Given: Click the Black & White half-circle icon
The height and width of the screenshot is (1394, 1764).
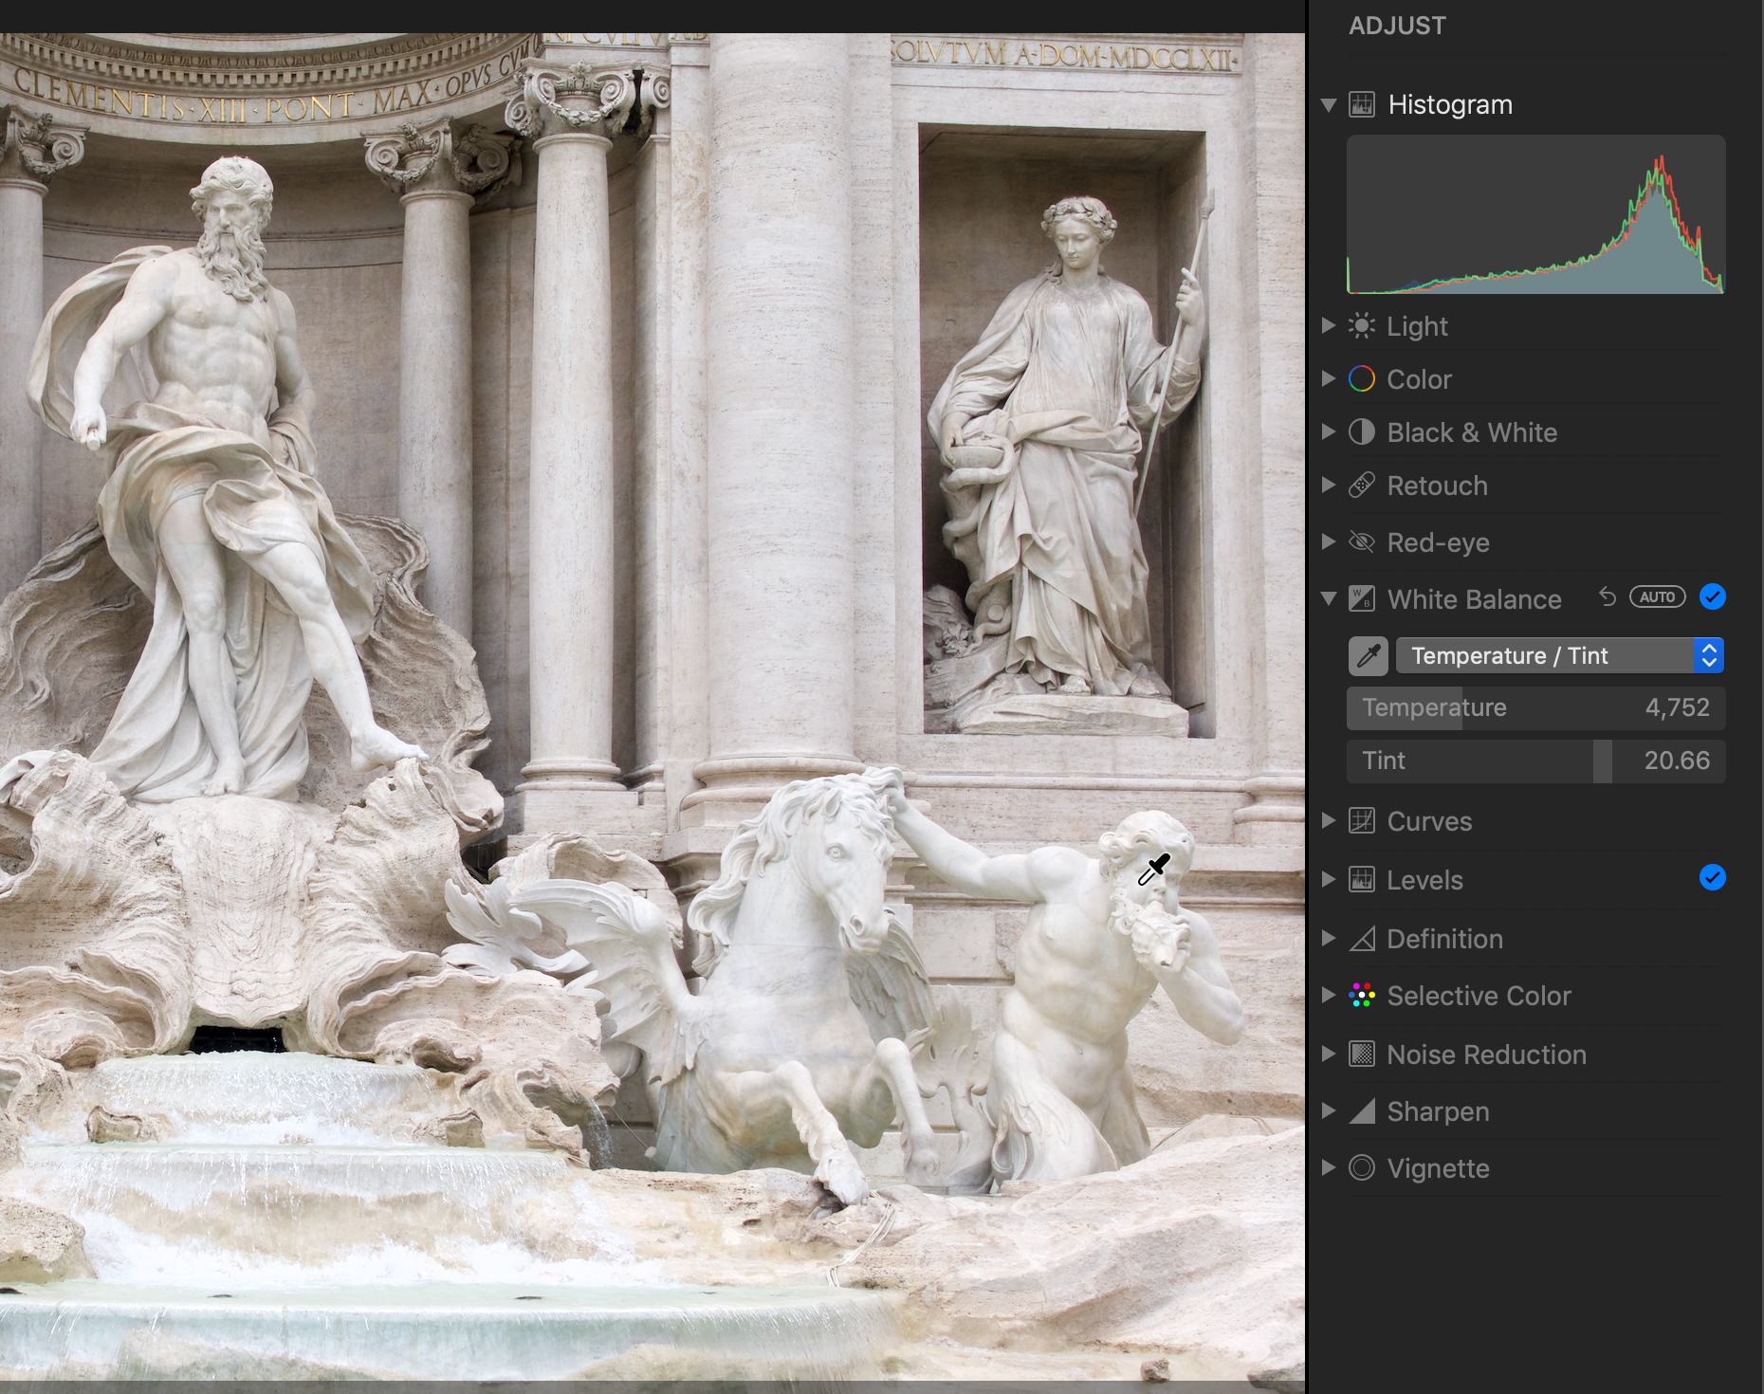Looking at the screenshot, I should (1362, 432).
